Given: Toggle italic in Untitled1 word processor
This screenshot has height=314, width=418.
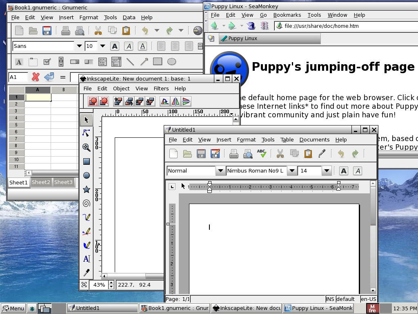Looking at the screenshot, I should [x=358, y=171].
